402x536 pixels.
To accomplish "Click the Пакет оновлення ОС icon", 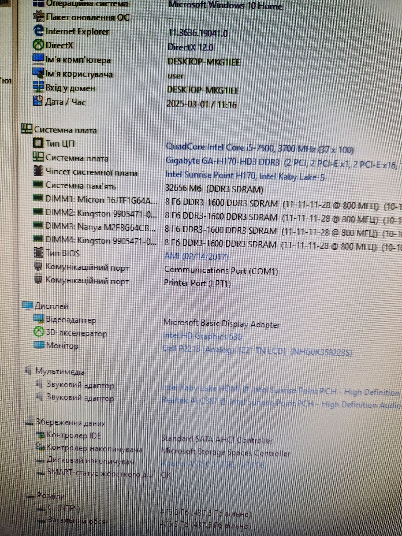I will (38, 17).
